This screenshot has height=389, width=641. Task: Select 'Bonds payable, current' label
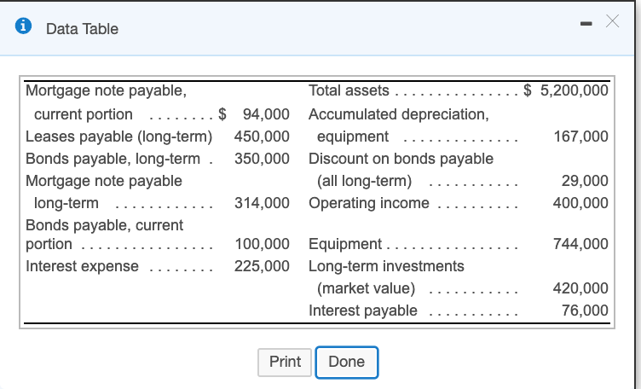(104, 225)
